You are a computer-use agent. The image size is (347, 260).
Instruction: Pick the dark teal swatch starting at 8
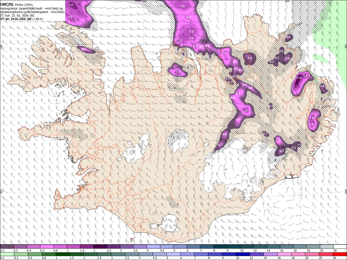coord(220,247)
